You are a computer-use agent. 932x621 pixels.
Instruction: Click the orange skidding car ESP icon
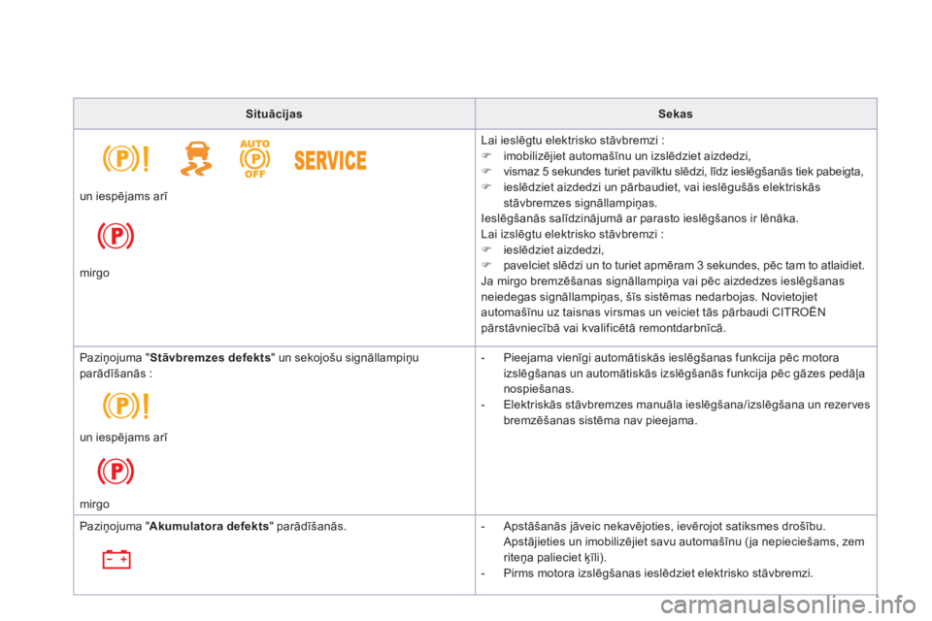[x=196, y=159]
